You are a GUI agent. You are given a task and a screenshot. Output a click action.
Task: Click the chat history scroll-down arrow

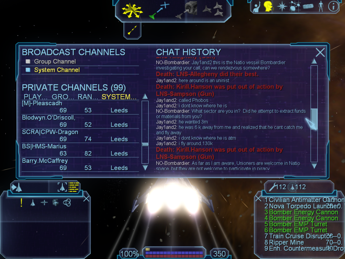pyautogui.click(x=314, y=166)
